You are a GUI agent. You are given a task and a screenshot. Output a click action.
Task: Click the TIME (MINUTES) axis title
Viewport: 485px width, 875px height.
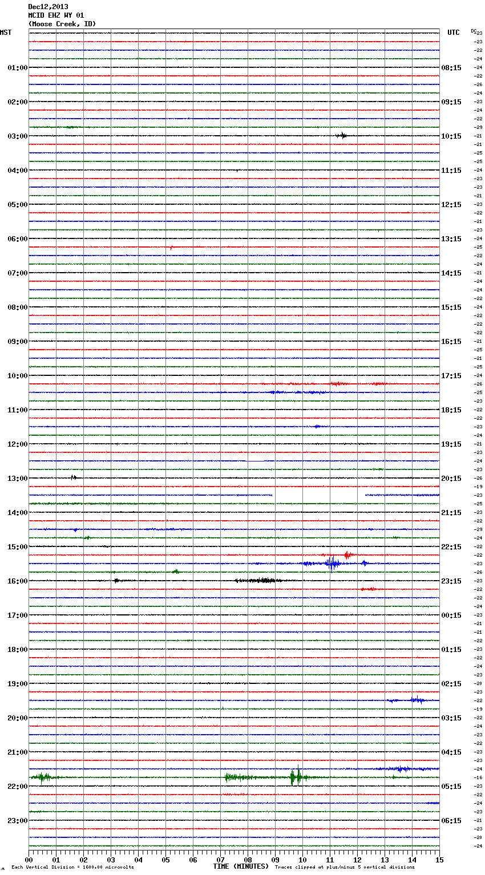[241, 866]
